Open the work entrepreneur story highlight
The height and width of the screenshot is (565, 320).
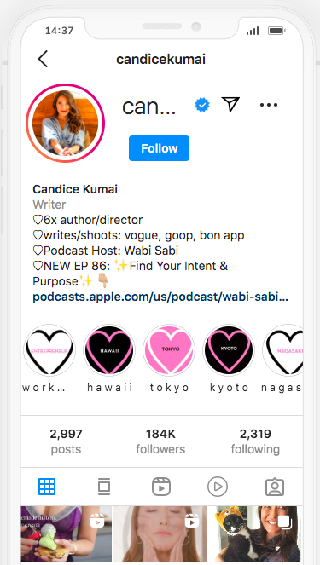(49, 350)
